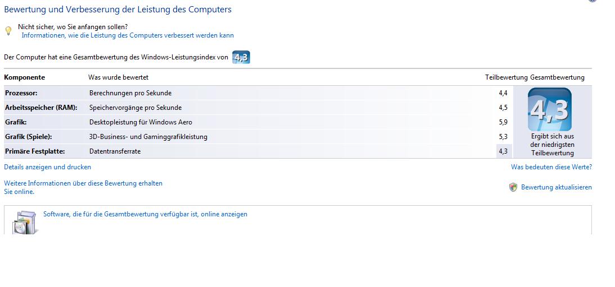This screenshot has height=287, width=615.
Task: Open link about improving computer performance
Action: (128, 35)
